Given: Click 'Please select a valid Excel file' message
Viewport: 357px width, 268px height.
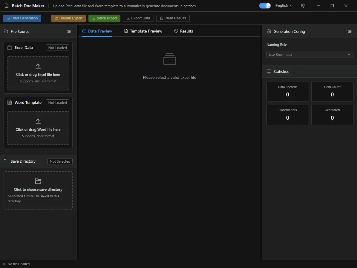Looking at the screenshot, I should [x=170, y=77].
